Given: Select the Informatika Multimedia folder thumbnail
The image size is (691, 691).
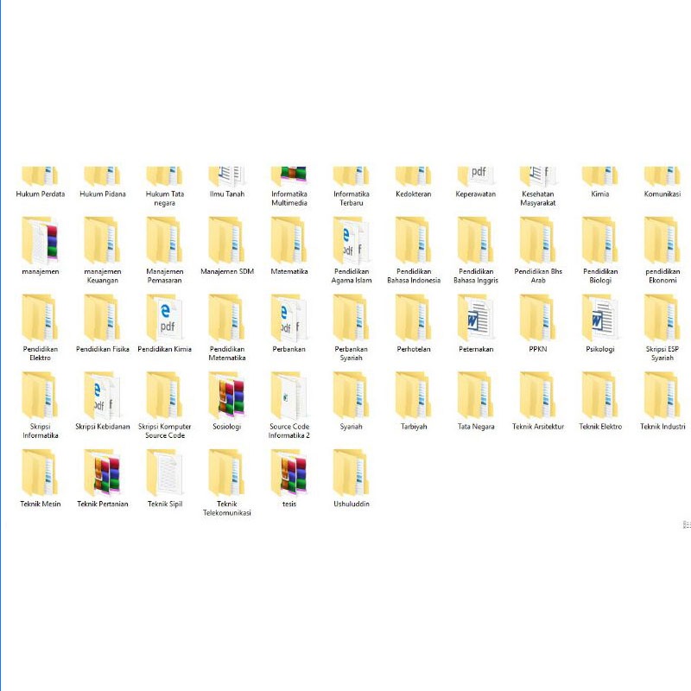Looking at the screenshot, I should (289, 175).
